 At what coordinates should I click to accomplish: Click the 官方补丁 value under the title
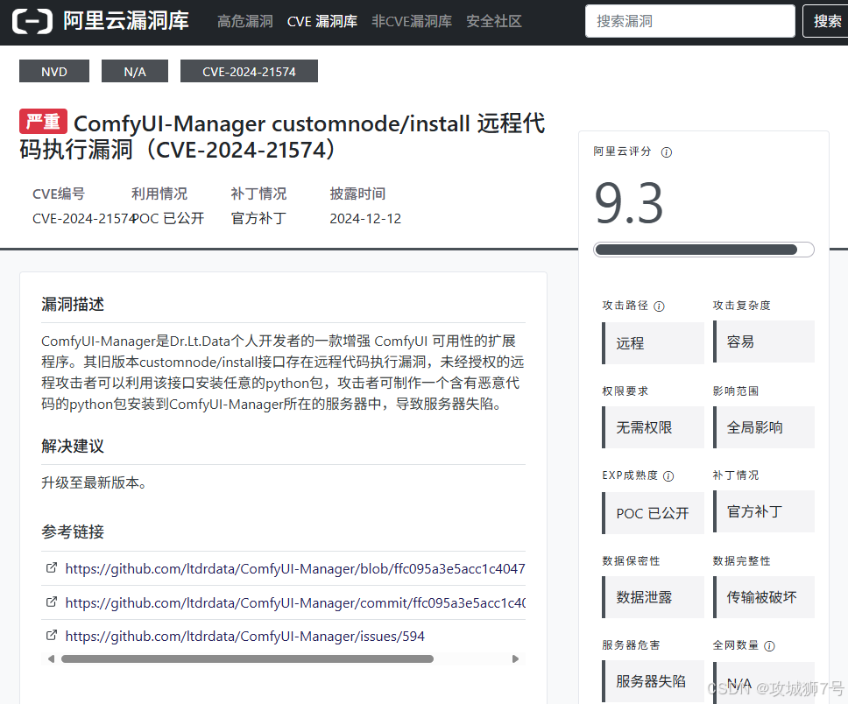tap(258, 218)
